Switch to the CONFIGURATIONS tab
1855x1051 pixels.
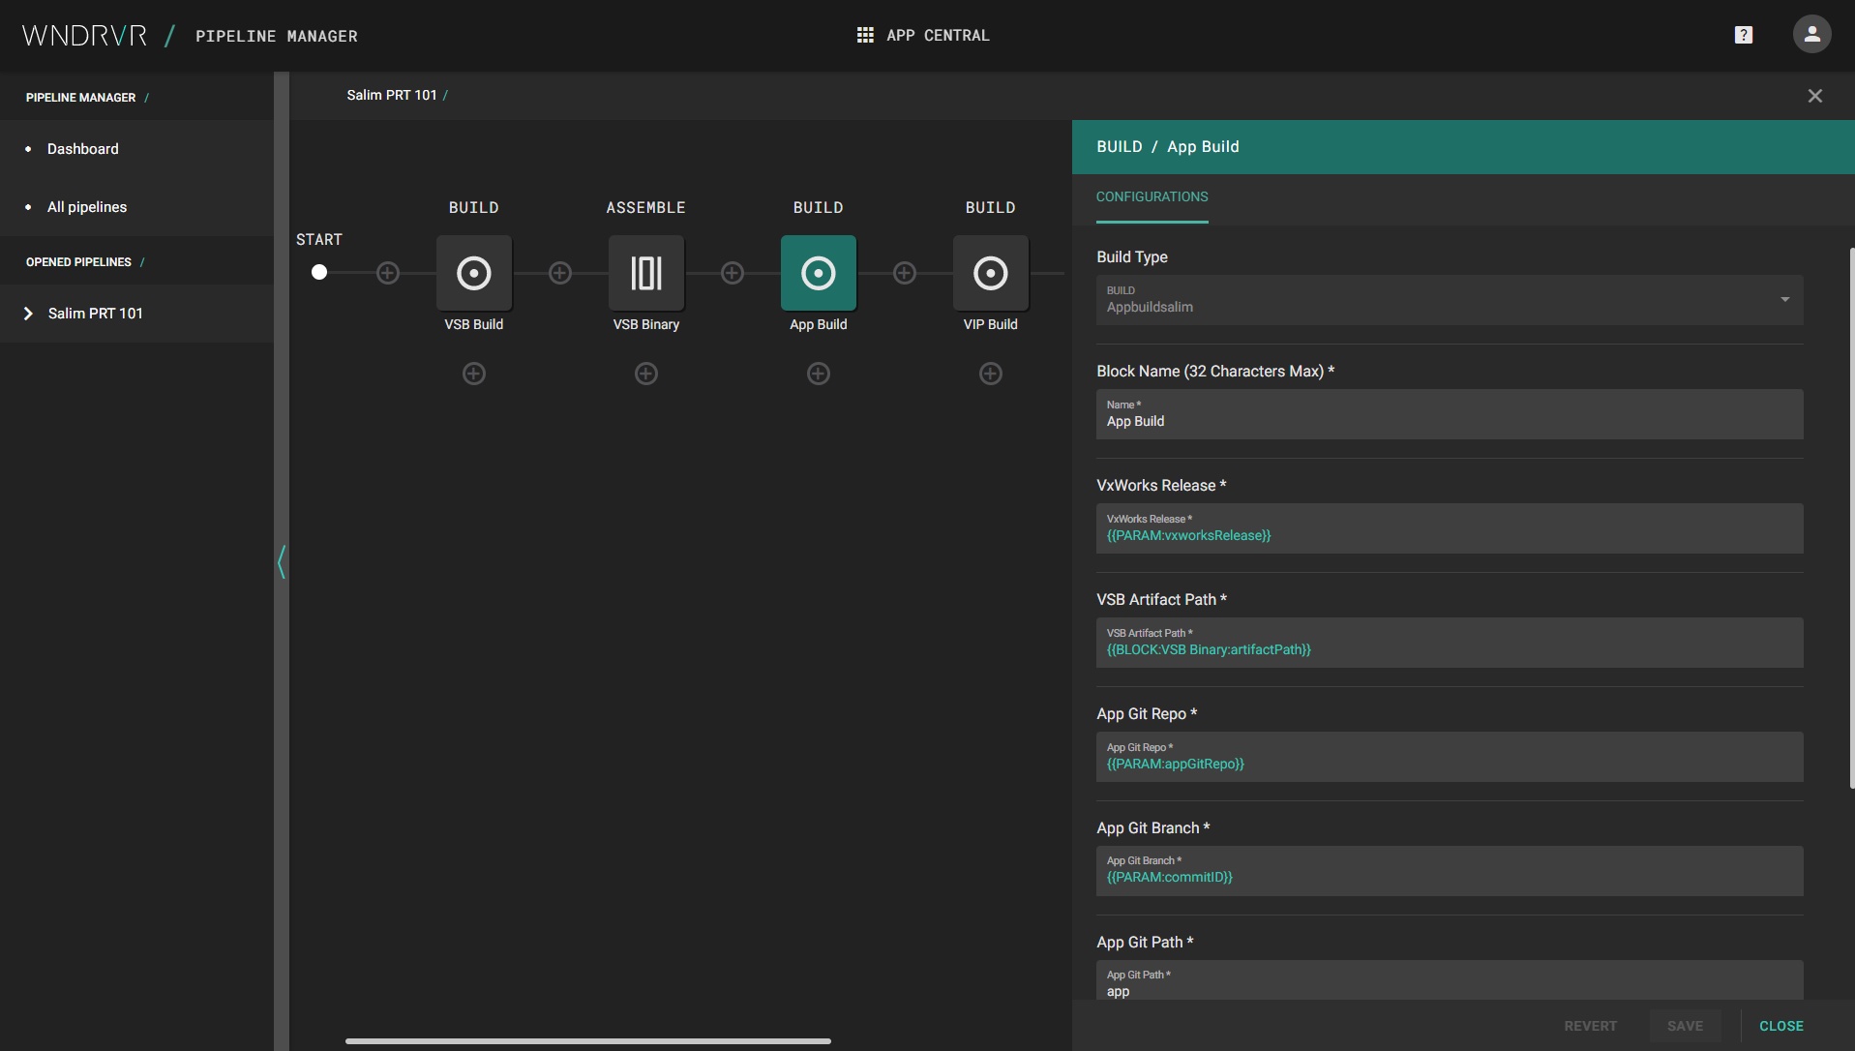coord(1152,197)
